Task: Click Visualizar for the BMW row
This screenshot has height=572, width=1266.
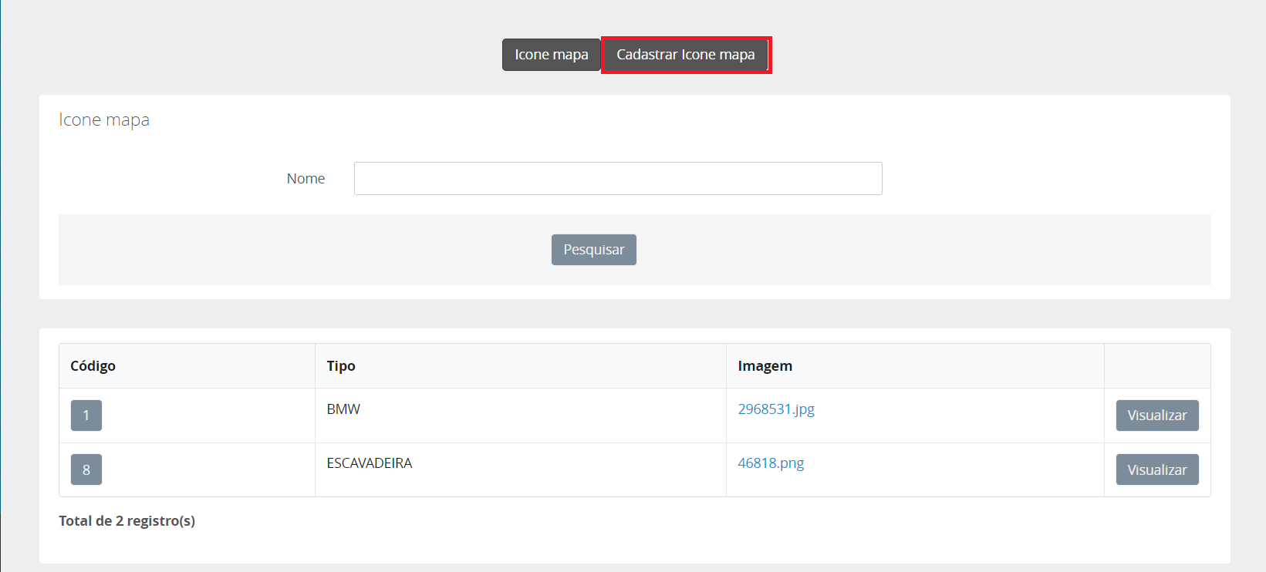Action: [x=1157, y=416]
